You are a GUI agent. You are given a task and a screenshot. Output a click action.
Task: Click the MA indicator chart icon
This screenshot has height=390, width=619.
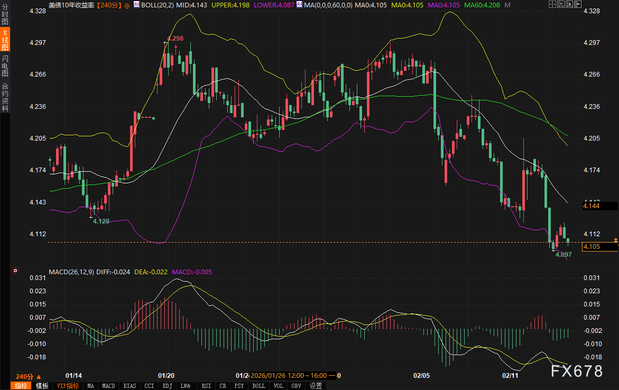pos(299,5)
